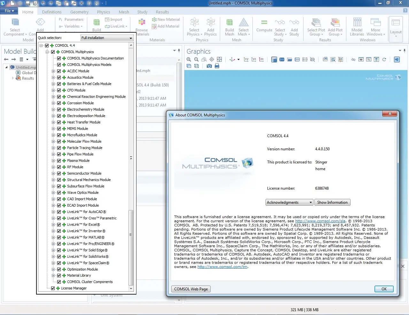409x315 pixels.
Task: Uncheck the Optimization Module checkbox
Action: coord(59,269)
